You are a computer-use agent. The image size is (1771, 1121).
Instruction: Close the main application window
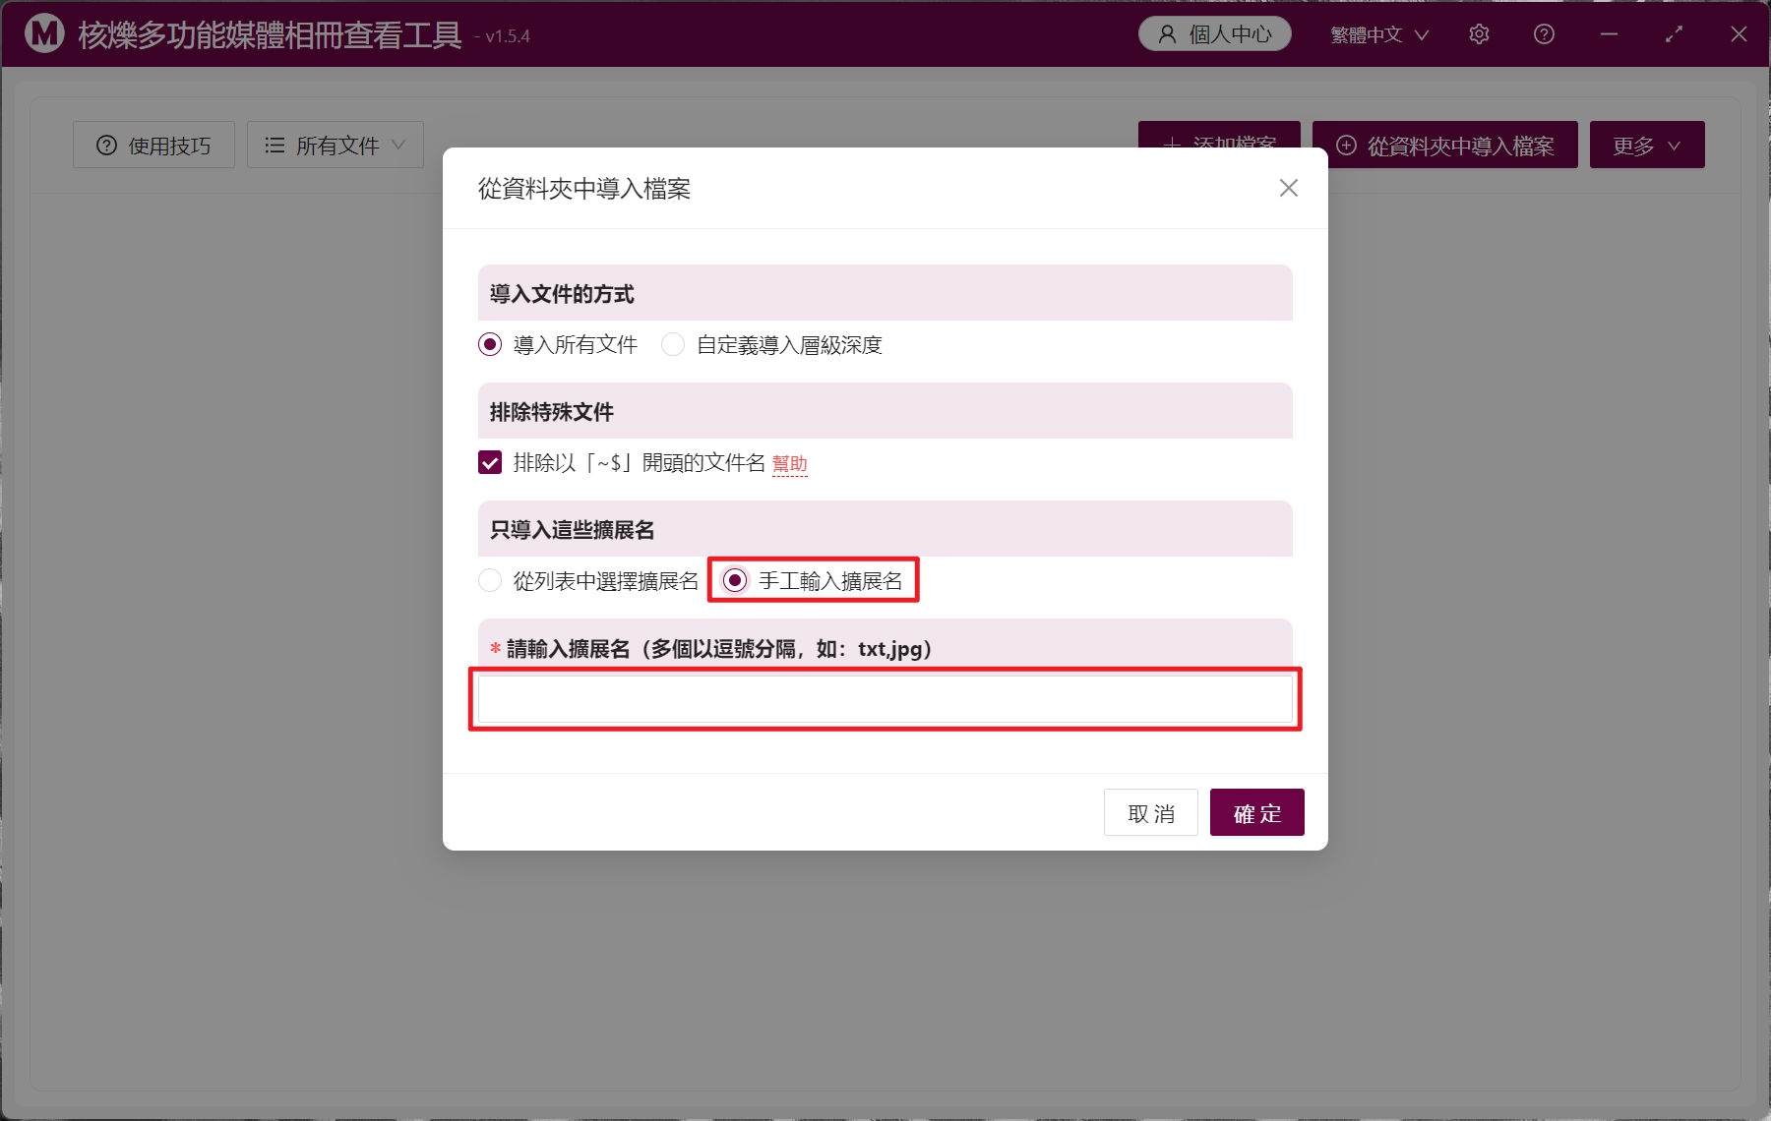click(1739, 34)
